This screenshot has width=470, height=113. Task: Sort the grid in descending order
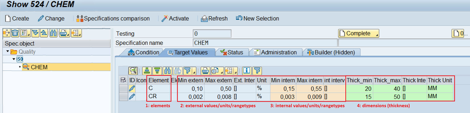pos(157,71)
